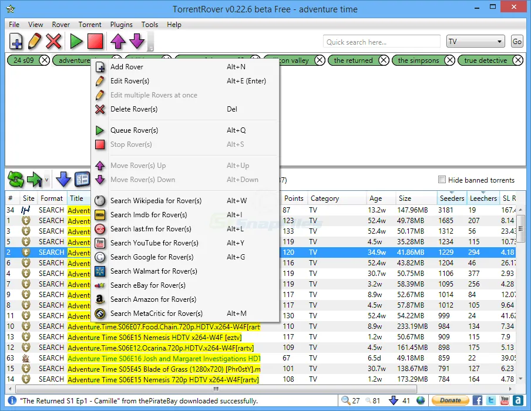Sort by Size column header
Viewport: 531px width, 411px height.
point(416,198)
